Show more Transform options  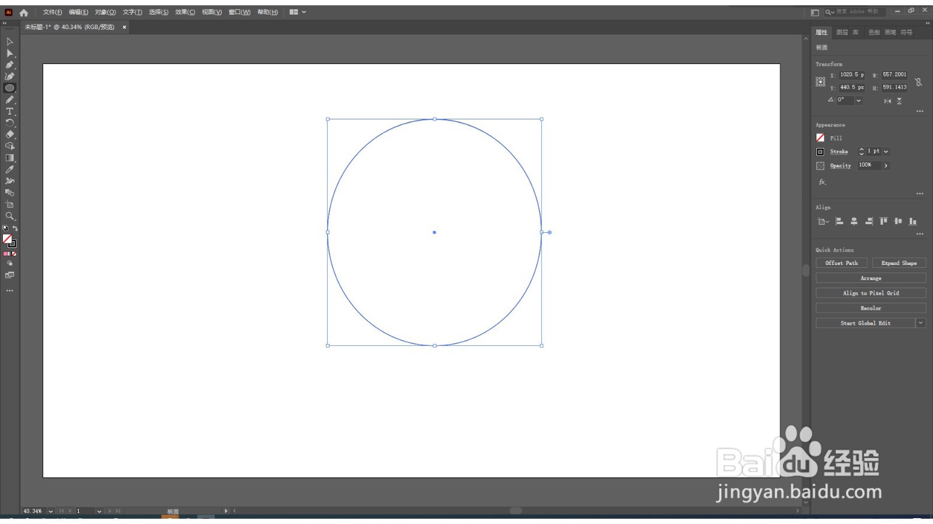click(x=920, y=111)
